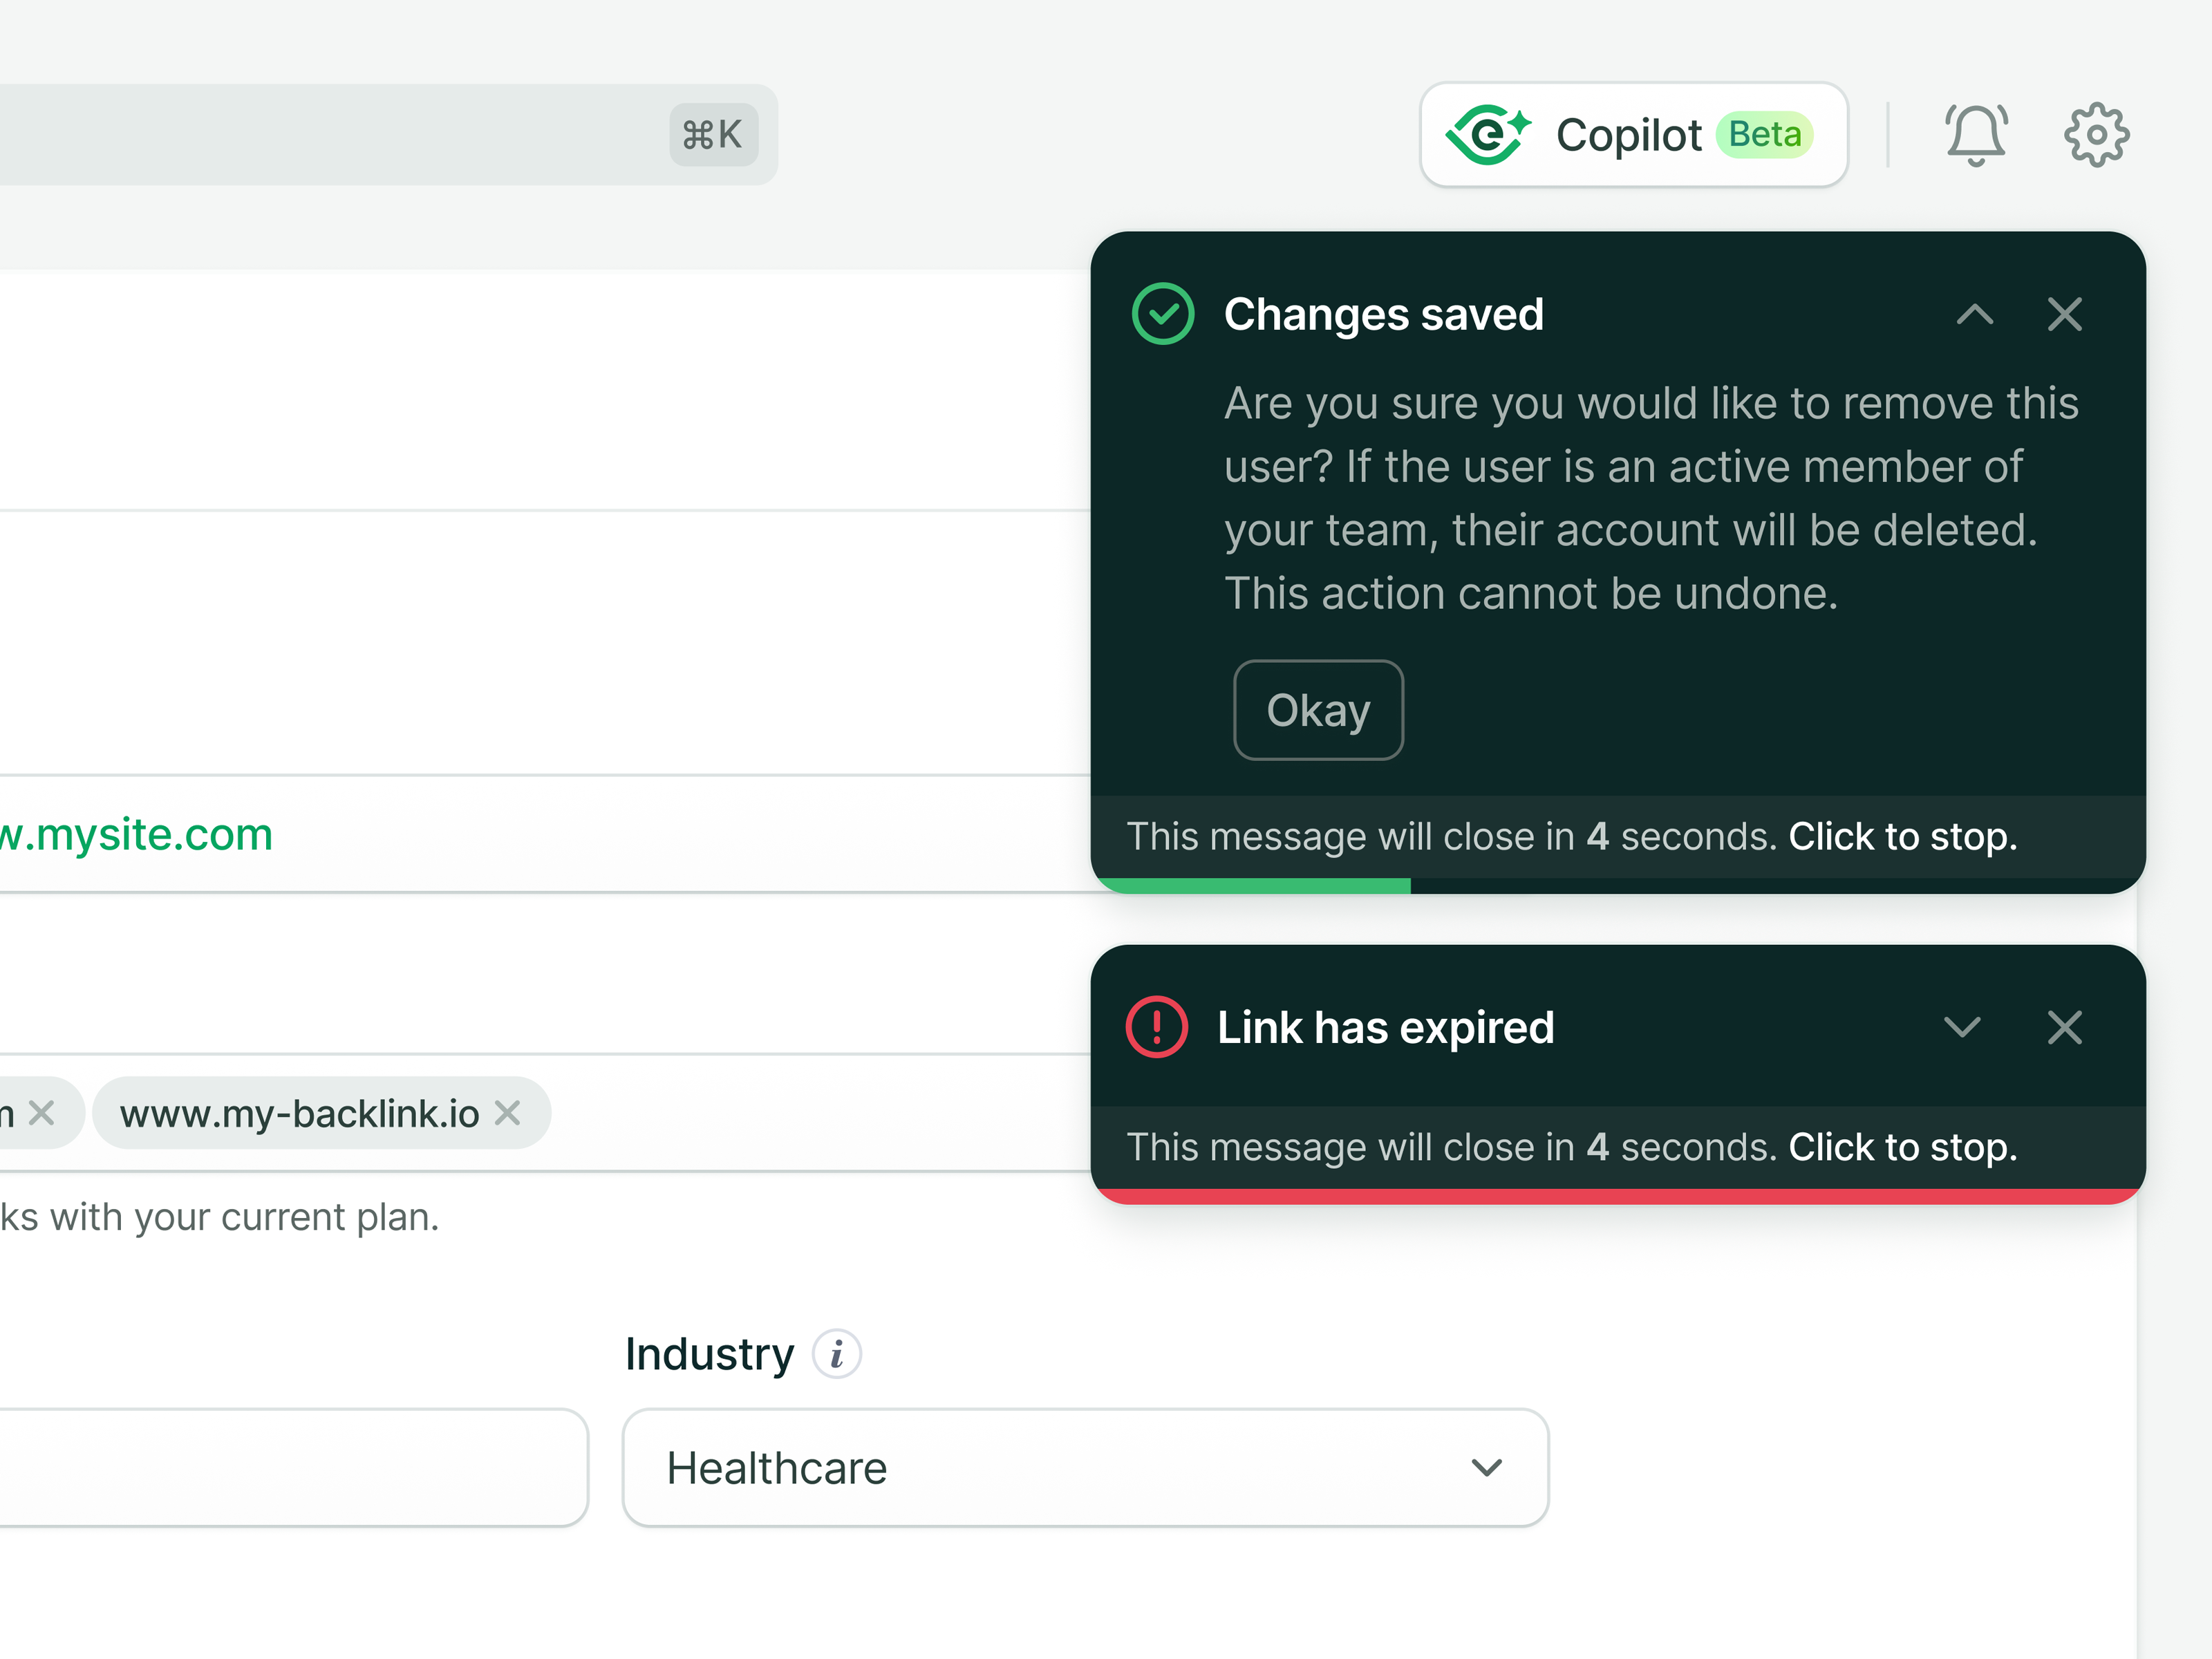This screenshot has width=2212, height=1659.
Task: Click the Copilot Beta button
Action: tap(1634, 134)
